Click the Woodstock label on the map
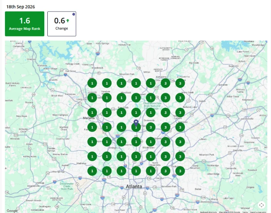 (x=97, y=68)
